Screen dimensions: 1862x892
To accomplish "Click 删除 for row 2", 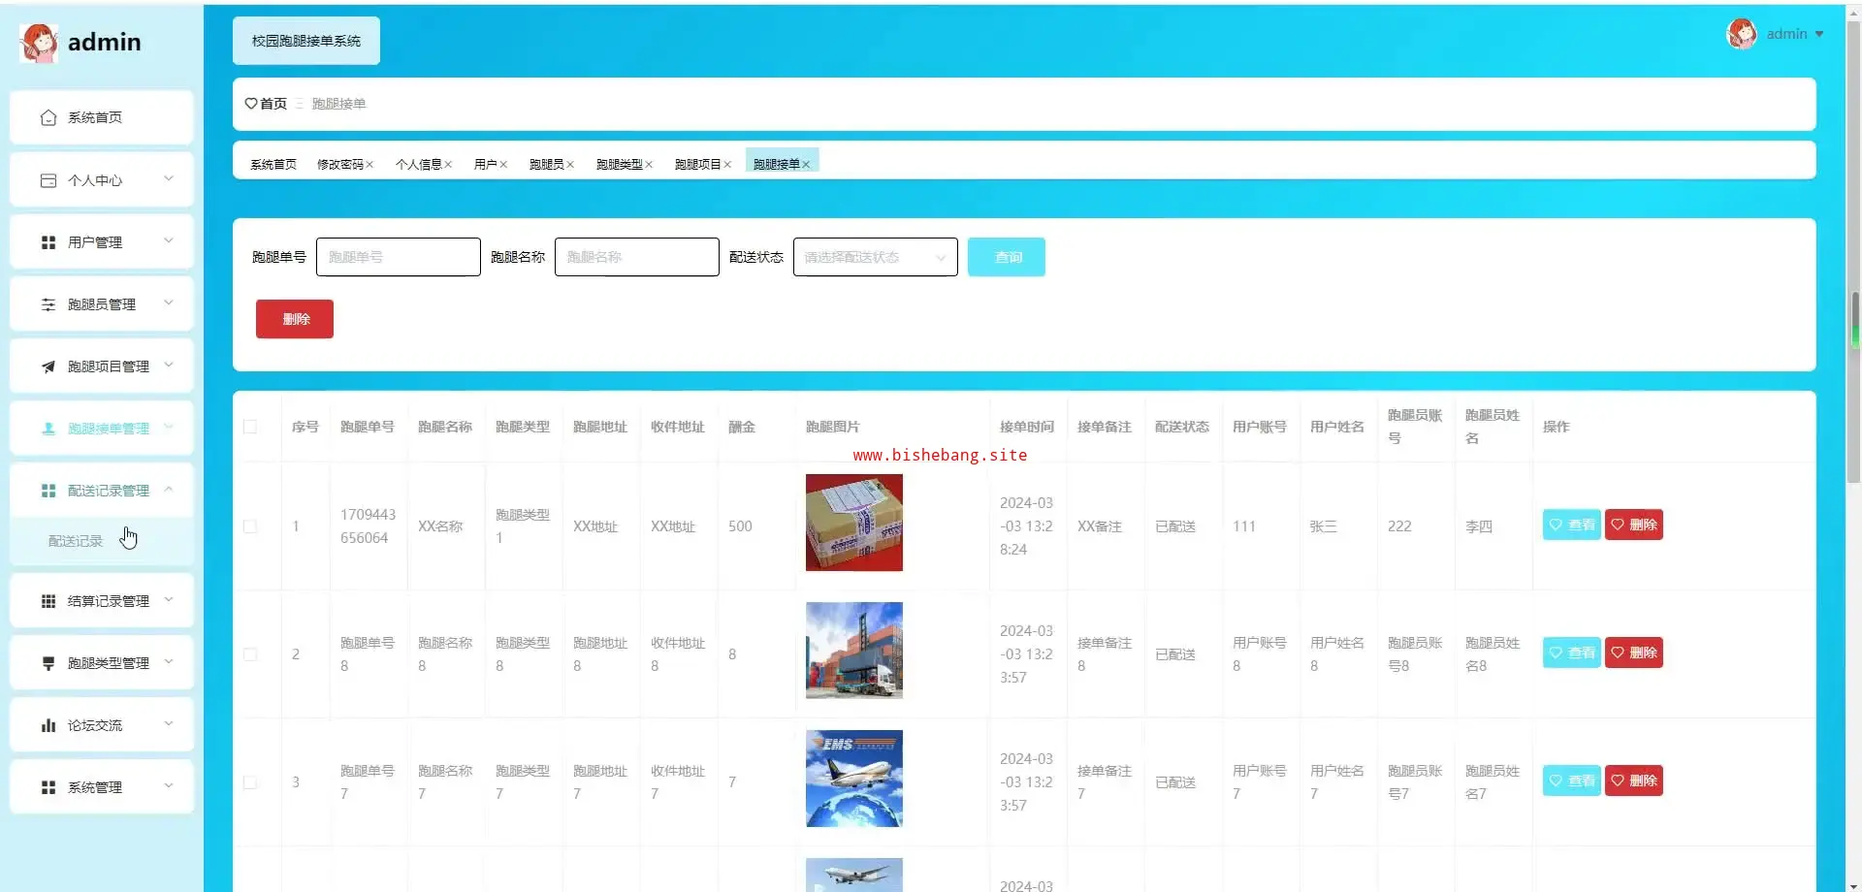I will 1634,653.
